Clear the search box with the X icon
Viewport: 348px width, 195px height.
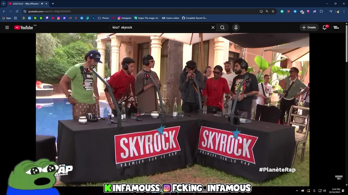[x=213, y=27]
